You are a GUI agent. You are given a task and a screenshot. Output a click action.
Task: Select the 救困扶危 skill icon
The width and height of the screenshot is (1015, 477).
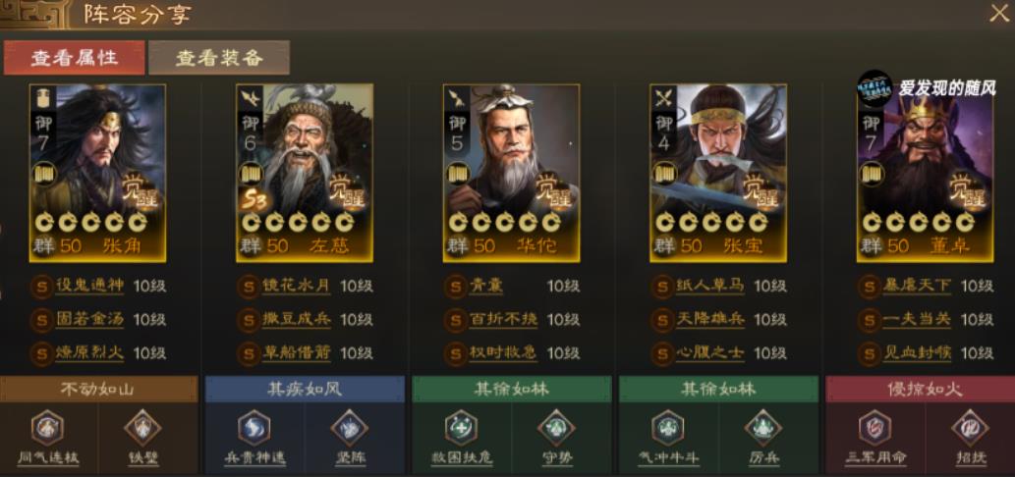point(461,427)
